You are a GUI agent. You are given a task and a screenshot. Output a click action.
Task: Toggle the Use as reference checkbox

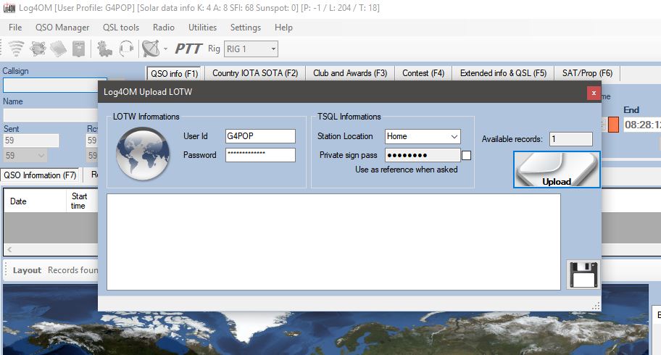click(466, 156)
